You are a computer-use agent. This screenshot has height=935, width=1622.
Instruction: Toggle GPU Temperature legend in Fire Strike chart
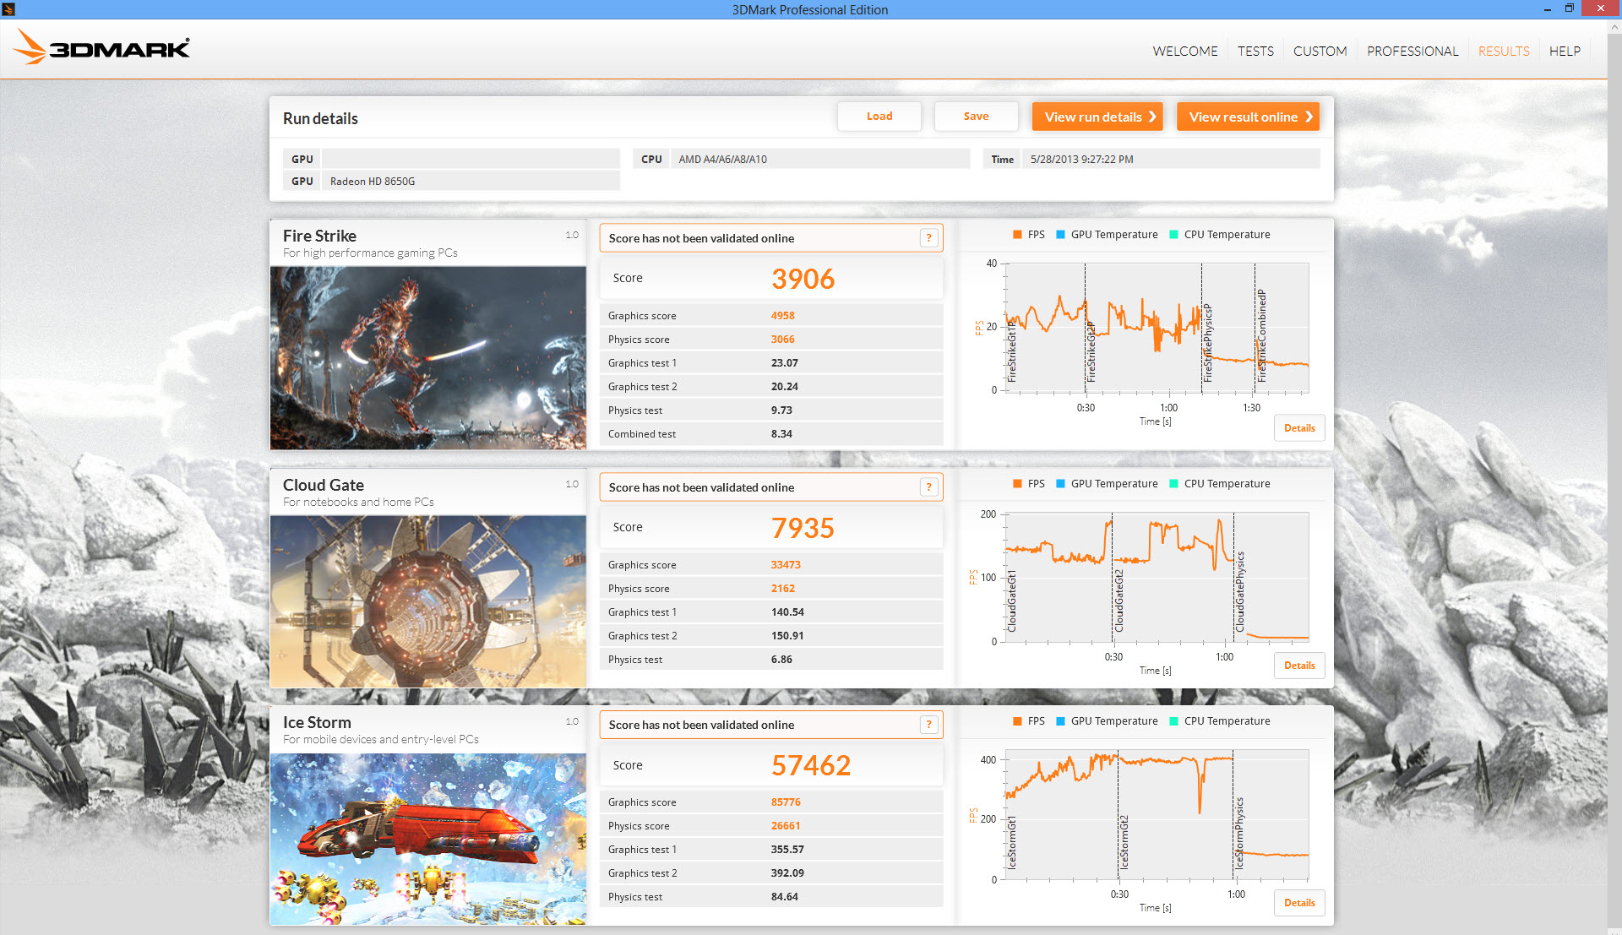[x=1107, y=235]
